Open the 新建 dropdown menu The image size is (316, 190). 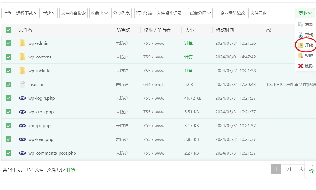coord(49,13)
